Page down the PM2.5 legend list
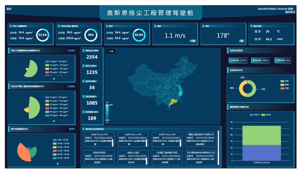The width and height of the screenshot is (303, 171). (62, 78)
